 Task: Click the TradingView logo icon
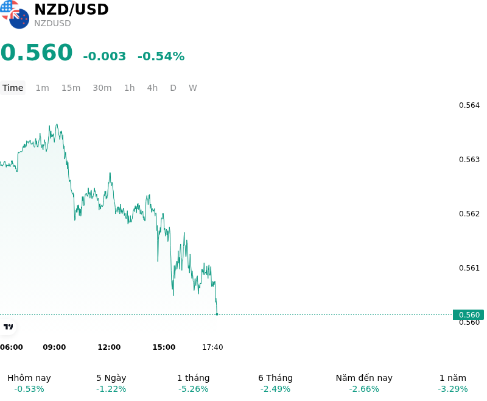tap(8, 327)
